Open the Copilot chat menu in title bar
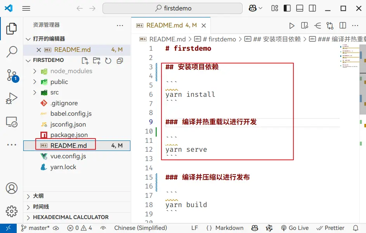 pos(255,9)
